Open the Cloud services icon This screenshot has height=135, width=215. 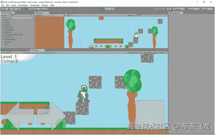tap(169, 9)
